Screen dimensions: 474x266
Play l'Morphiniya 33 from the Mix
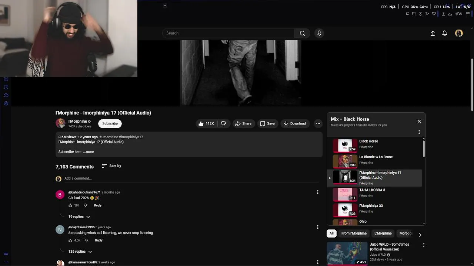pyautogui.click(x=374, y=210)
